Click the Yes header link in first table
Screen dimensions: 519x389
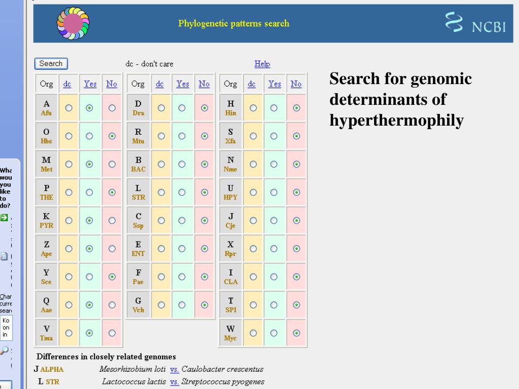(90, 84)
